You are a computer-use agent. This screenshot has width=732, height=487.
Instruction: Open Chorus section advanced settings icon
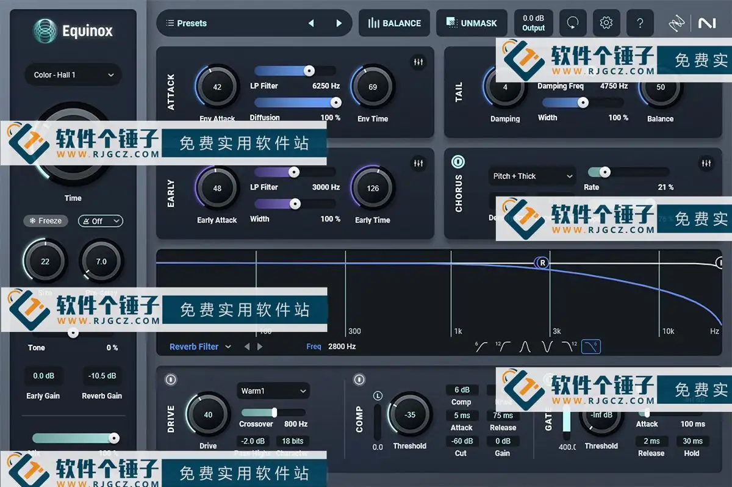coord(706,164)
